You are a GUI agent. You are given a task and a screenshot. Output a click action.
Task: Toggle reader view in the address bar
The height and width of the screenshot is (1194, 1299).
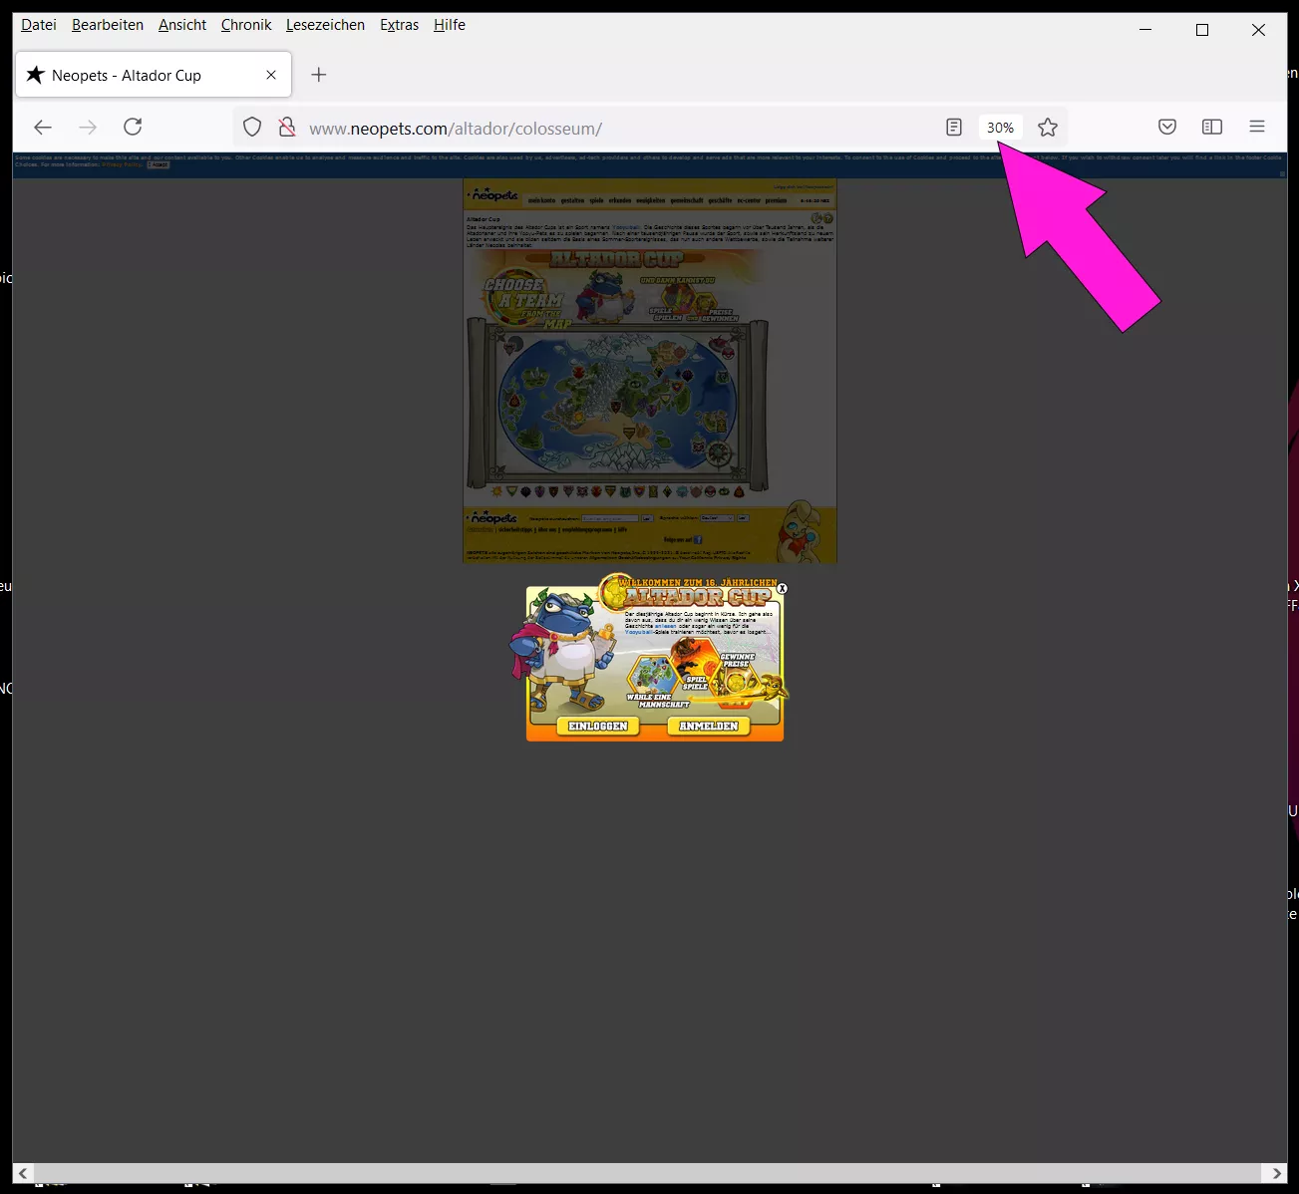coord(954,127)
